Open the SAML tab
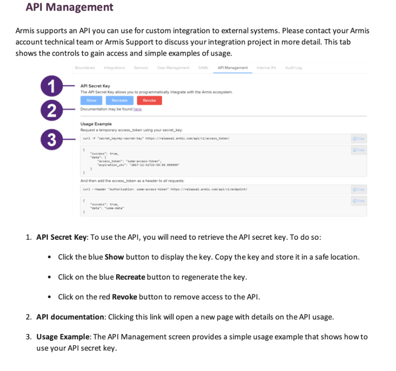Image resolution: width=396 pixels, height=371 pixels. point(203,68)
